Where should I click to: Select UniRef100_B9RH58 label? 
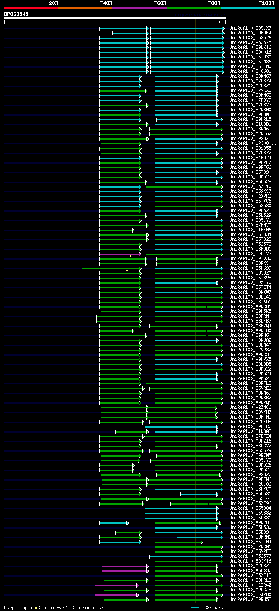pyautogui.click(x=250, y=599)
